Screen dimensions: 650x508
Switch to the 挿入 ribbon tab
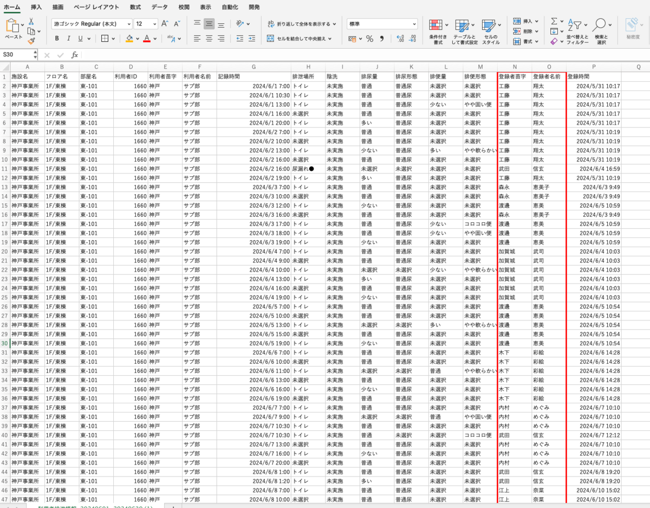pos(36,8)
